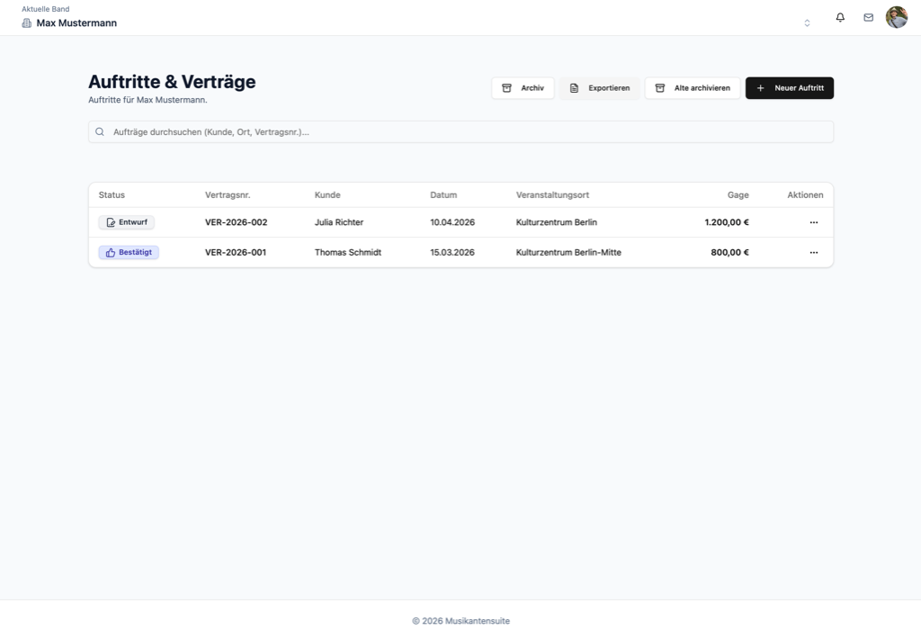Create a Neuer Auftritt
921x639 pixels.
[790, 88]
